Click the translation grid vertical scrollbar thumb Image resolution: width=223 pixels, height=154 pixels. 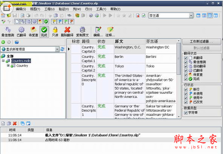pyautogui.click(x=179, y=58)
